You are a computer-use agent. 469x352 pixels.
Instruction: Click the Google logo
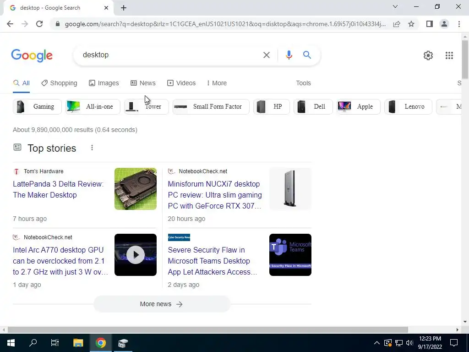(32, 55)
